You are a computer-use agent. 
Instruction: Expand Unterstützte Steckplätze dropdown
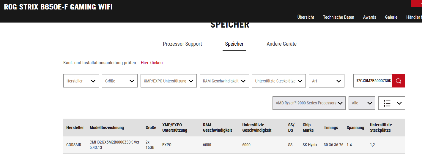pyautogui.click(x=278, y=81)
